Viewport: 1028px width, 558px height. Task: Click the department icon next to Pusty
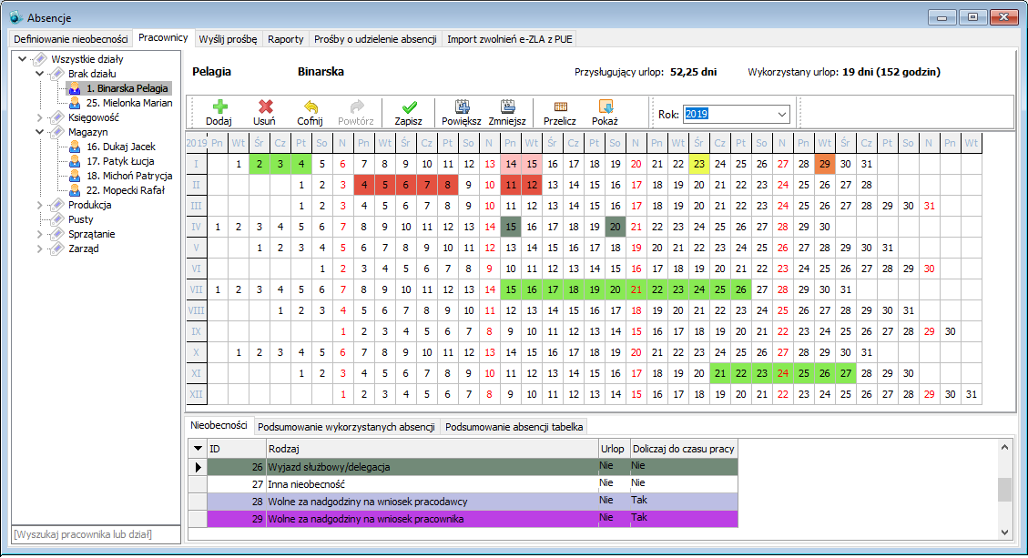(x=57, y=219)
